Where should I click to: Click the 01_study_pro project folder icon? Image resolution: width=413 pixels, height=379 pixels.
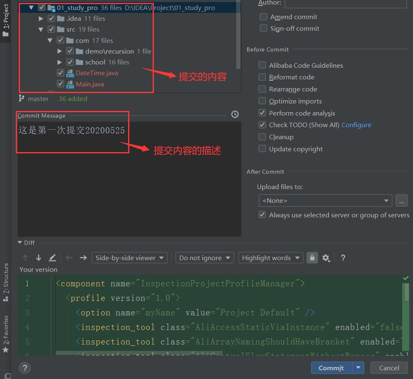(x=51, y=8)
